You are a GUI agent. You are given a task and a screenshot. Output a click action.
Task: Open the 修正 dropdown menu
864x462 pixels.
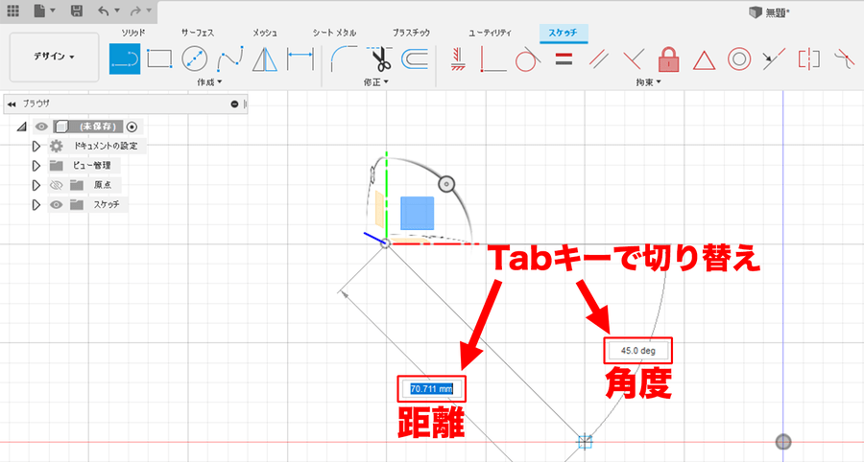375,81
